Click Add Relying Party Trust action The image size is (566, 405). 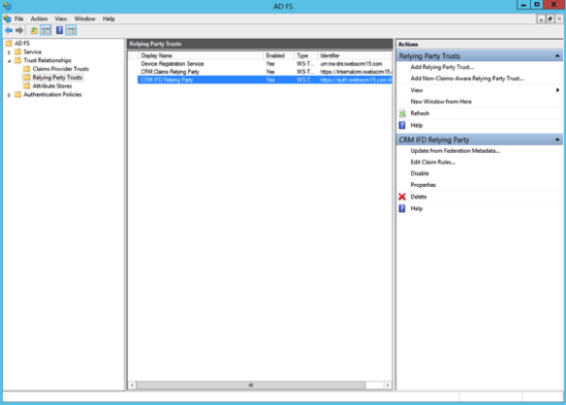pos(442,67)
